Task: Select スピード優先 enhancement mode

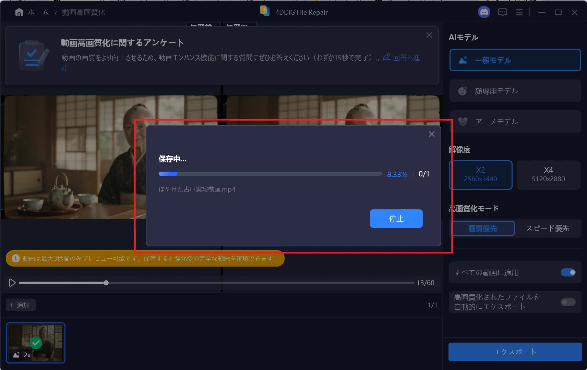Action: [x=548, y=228]
